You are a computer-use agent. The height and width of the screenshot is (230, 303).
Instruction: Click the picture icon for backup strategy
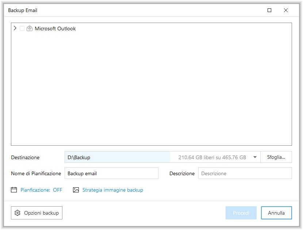76,190
